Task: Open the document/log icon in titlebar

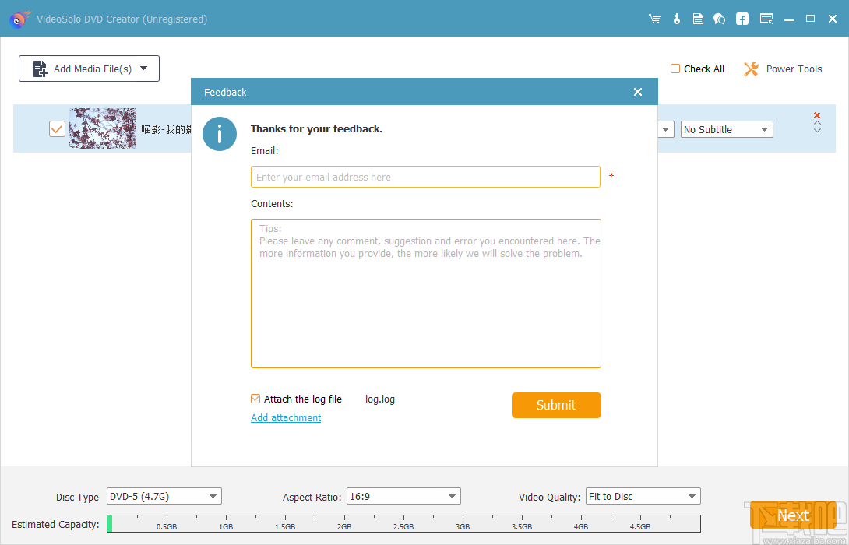Action: 698,18
